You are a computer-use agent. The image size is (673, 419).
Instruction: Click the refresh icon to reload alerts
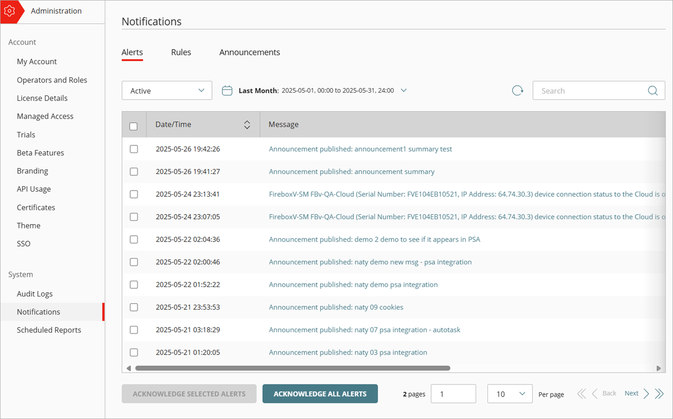tap(517, 90)
